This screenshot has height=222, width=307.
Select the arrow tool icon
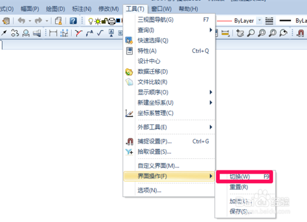tap(4, 33)
